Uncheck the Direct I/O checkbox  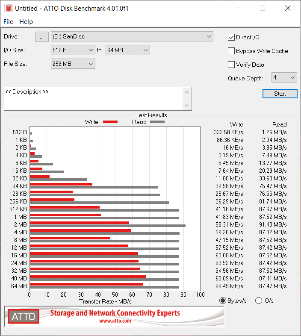231,37
